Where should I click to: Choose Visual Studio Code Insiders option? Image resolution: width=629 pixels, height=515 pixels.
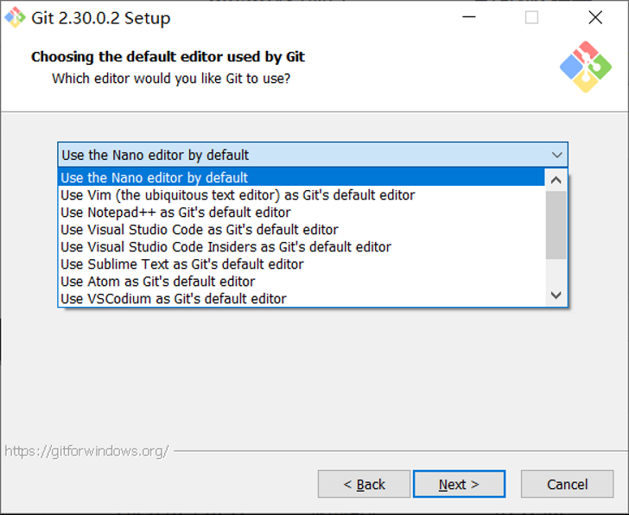226,247
